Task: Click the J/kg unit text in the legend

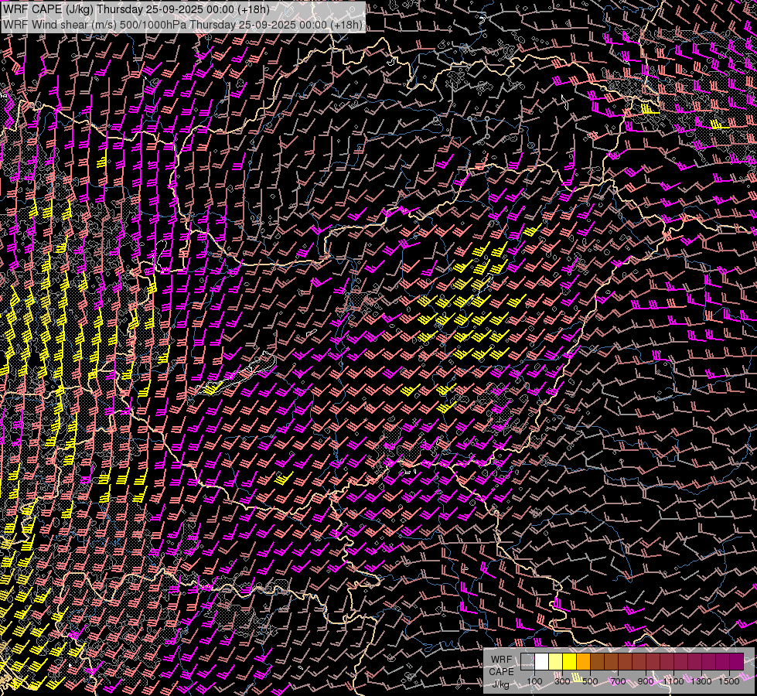Action: coord(501,684)
